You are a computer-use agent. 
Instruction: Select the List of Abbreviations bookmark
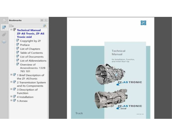click(33, 61)
